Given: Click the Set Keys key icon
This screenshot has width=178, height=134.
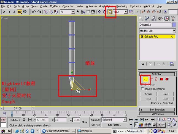Looking at the screenshot, I should [85, 122].
